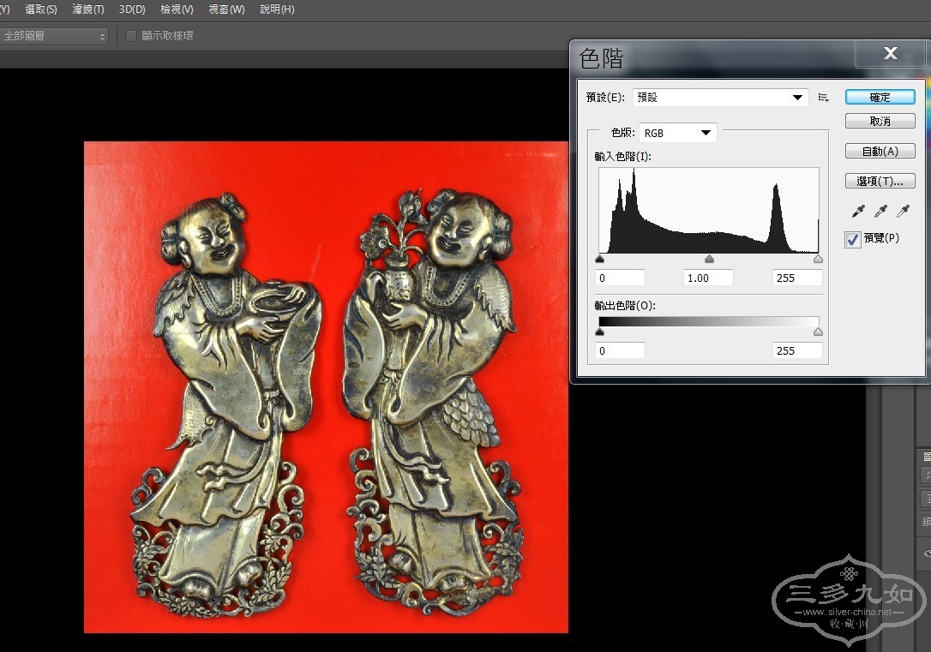Pick the gray point eyedropper

point(880,211)
